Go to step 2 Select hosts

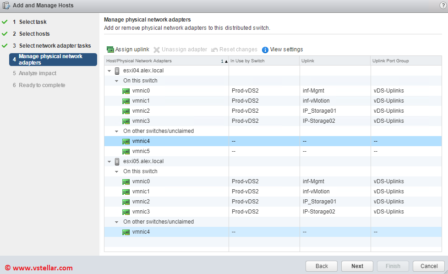pos(34,34)
